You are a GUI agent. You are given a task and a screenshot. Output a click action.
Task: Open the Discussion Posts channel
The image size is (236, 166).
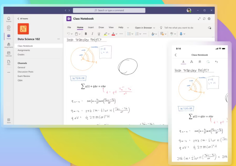click(25, 72)
